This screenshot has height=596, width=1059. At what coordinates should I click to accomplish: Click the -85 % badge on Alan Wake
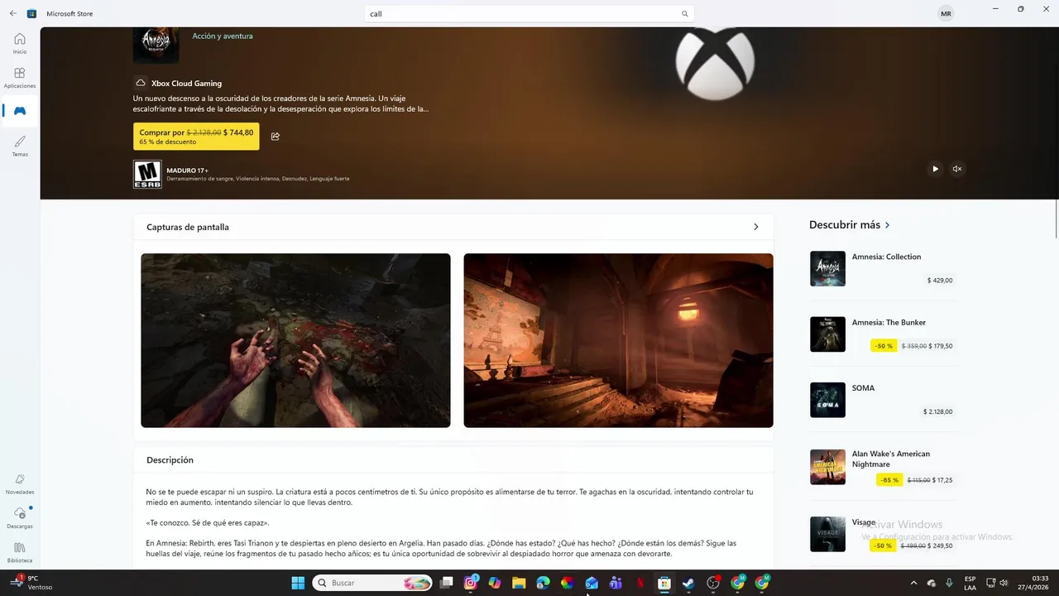[889, 480]
